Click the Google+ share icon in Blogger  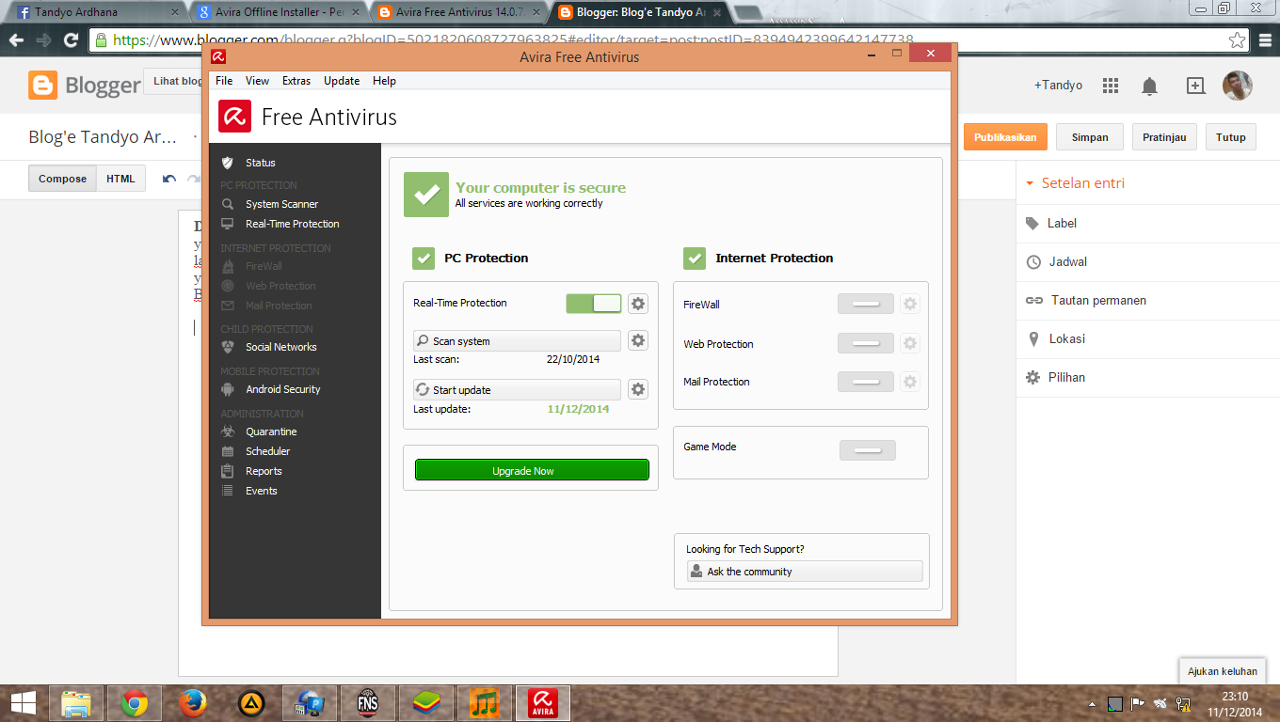click(x=1195, y=86)
